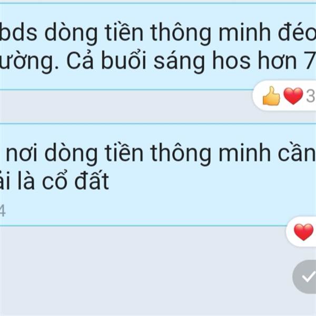Click the text 'là cổ đất'

click(x=64, y=181)
